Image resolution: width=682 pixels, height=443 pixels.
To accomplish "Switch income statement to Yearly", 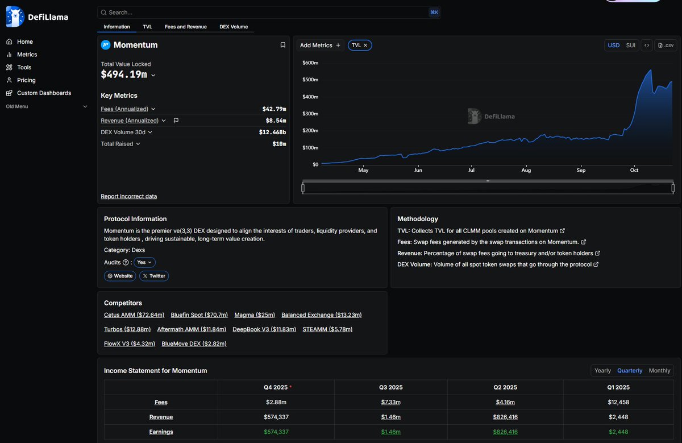I will tap(602, 370).
